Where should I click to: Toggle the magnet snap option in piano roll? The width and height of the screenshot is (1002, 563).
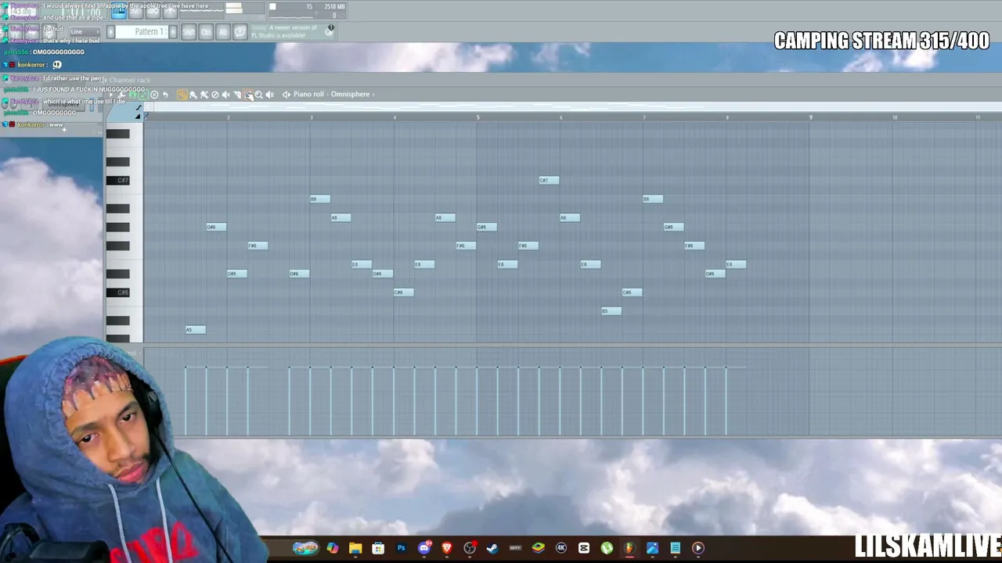click(x=132, y=95)
